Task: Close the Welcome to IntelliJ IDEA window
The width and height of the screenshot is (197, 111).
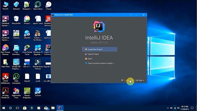Action: [x=143, y=15]
